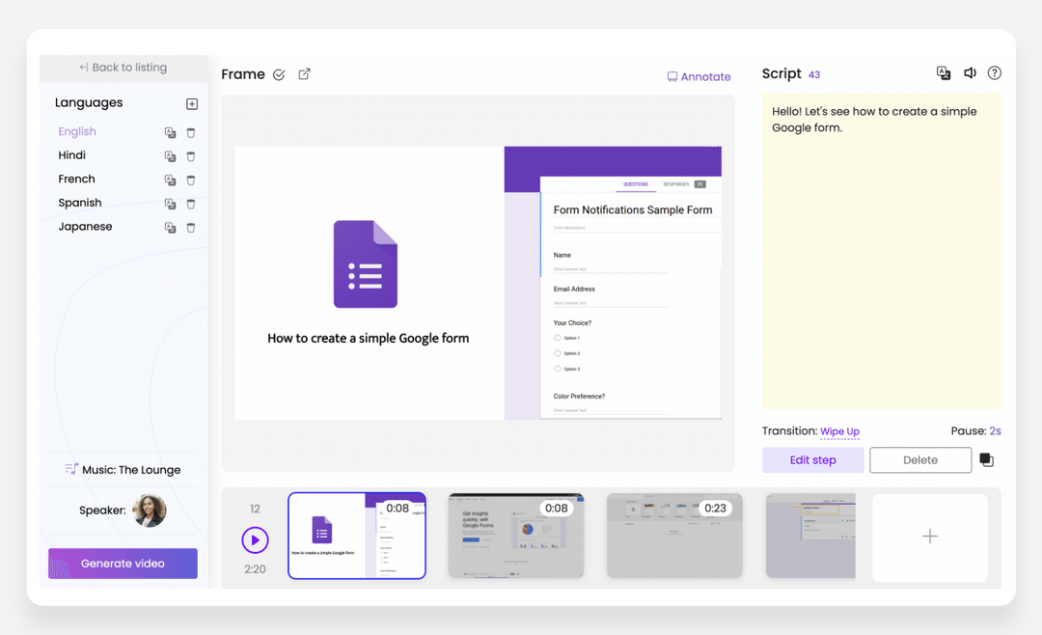Click the main frame preview image
Image resolution: width=1042 pixels, height=635 pixels.
(478, 284)
